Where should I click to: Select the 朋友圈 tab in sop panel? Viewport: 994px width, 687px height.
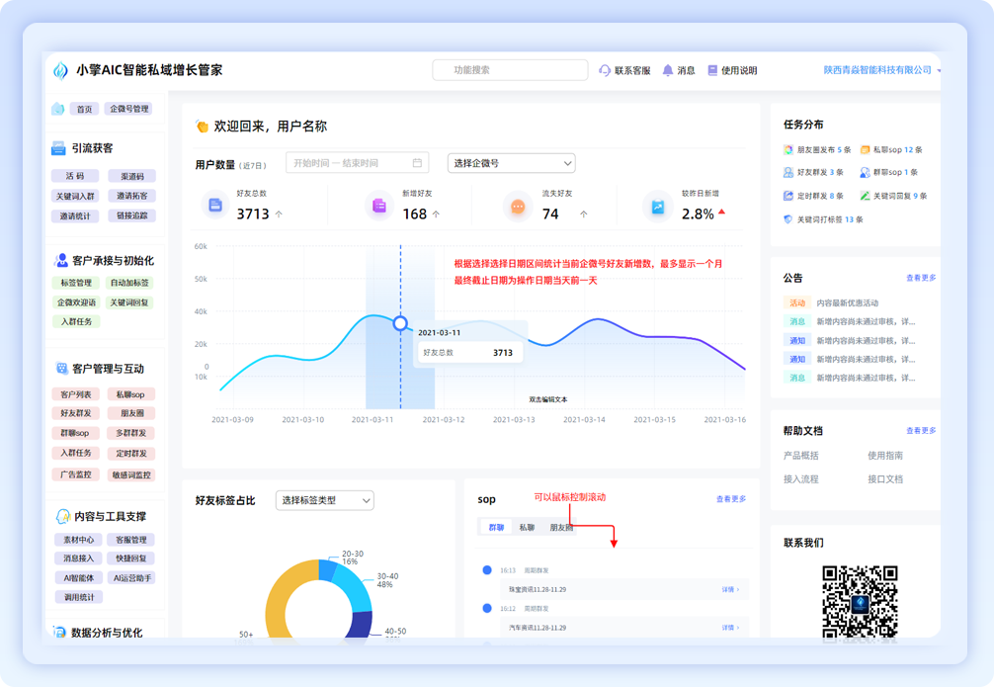tap(561, 528)
